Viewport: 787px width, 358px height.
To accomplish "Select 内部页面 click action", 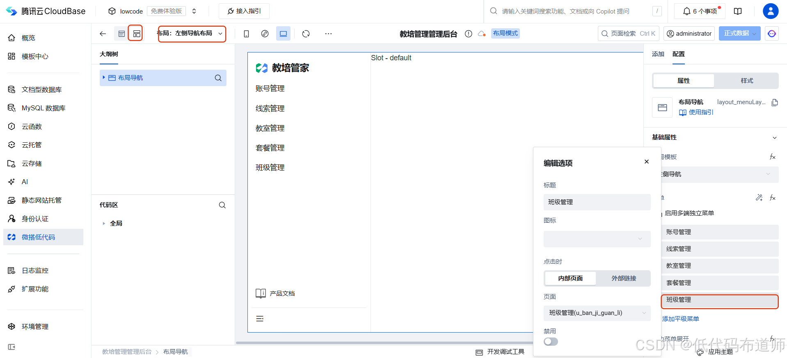I will [570, 278].
